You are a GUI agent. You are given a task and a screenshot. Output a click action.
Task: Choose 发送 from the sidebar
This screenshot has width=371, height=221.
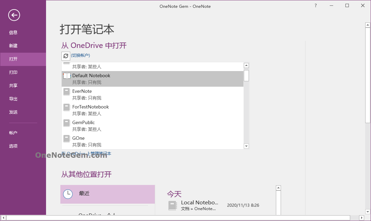(x=23, y=112)
